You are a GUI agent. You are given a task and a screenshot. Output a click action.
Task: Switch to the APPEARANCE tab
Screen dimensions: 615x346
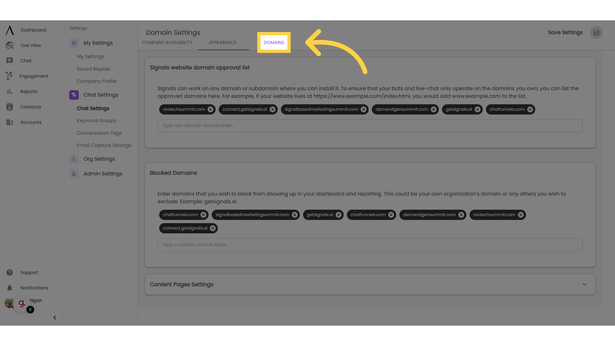click(x=223, y=42)
